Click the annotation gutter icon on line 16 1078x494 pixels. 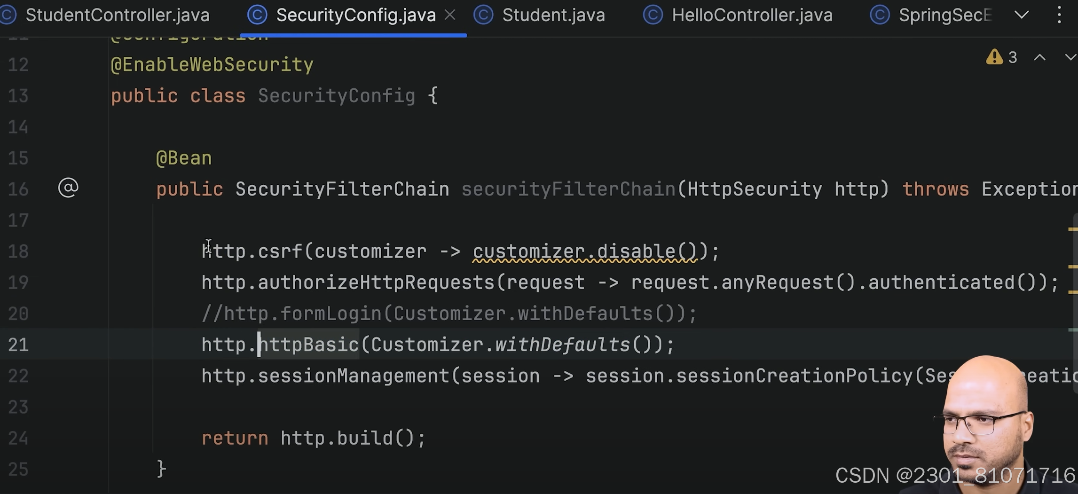pos(68,188)
